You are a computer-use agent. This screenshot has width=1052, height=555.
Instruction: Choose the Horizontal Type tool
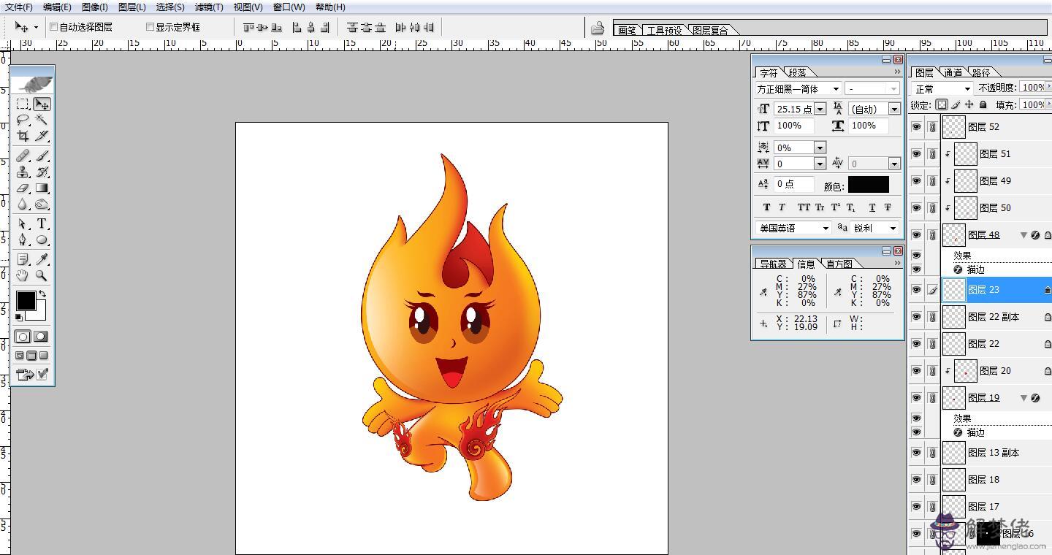(42, 223)
